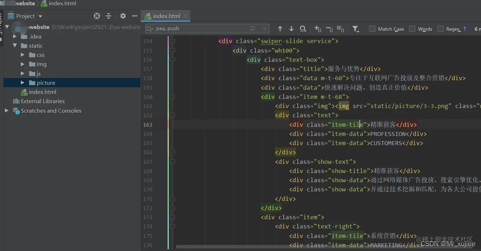481x251 pixels.
Task: Open the search filter funnel icon
Action: 355,29
